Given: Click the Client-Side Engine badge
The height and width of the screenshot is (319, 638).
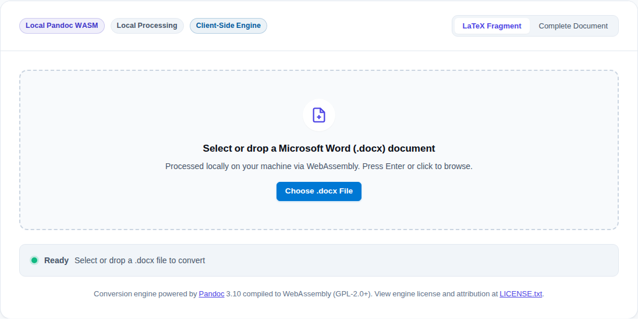Looking at the screenshot, I should pos(228,26).
